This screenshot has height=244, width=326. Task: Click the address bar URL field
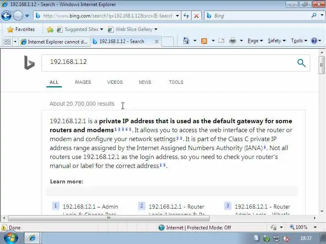(x=107, y=16)
